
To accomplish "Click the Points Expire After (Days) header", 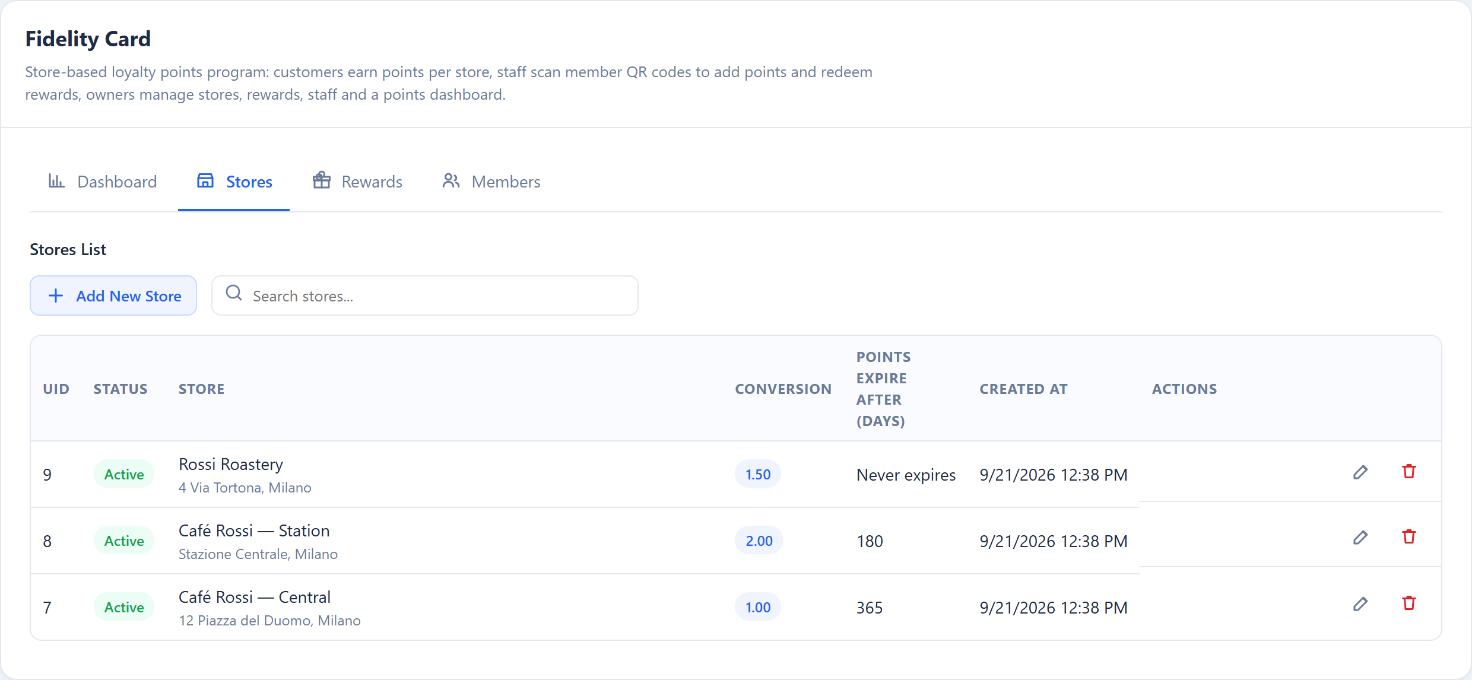I will [883, 389].
